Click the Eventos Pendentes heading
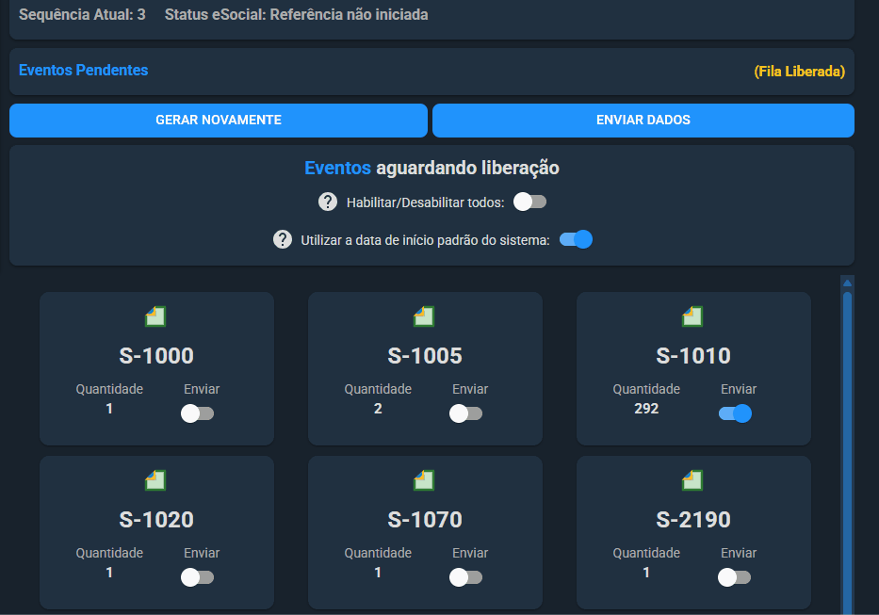 [x=84, y=70]
